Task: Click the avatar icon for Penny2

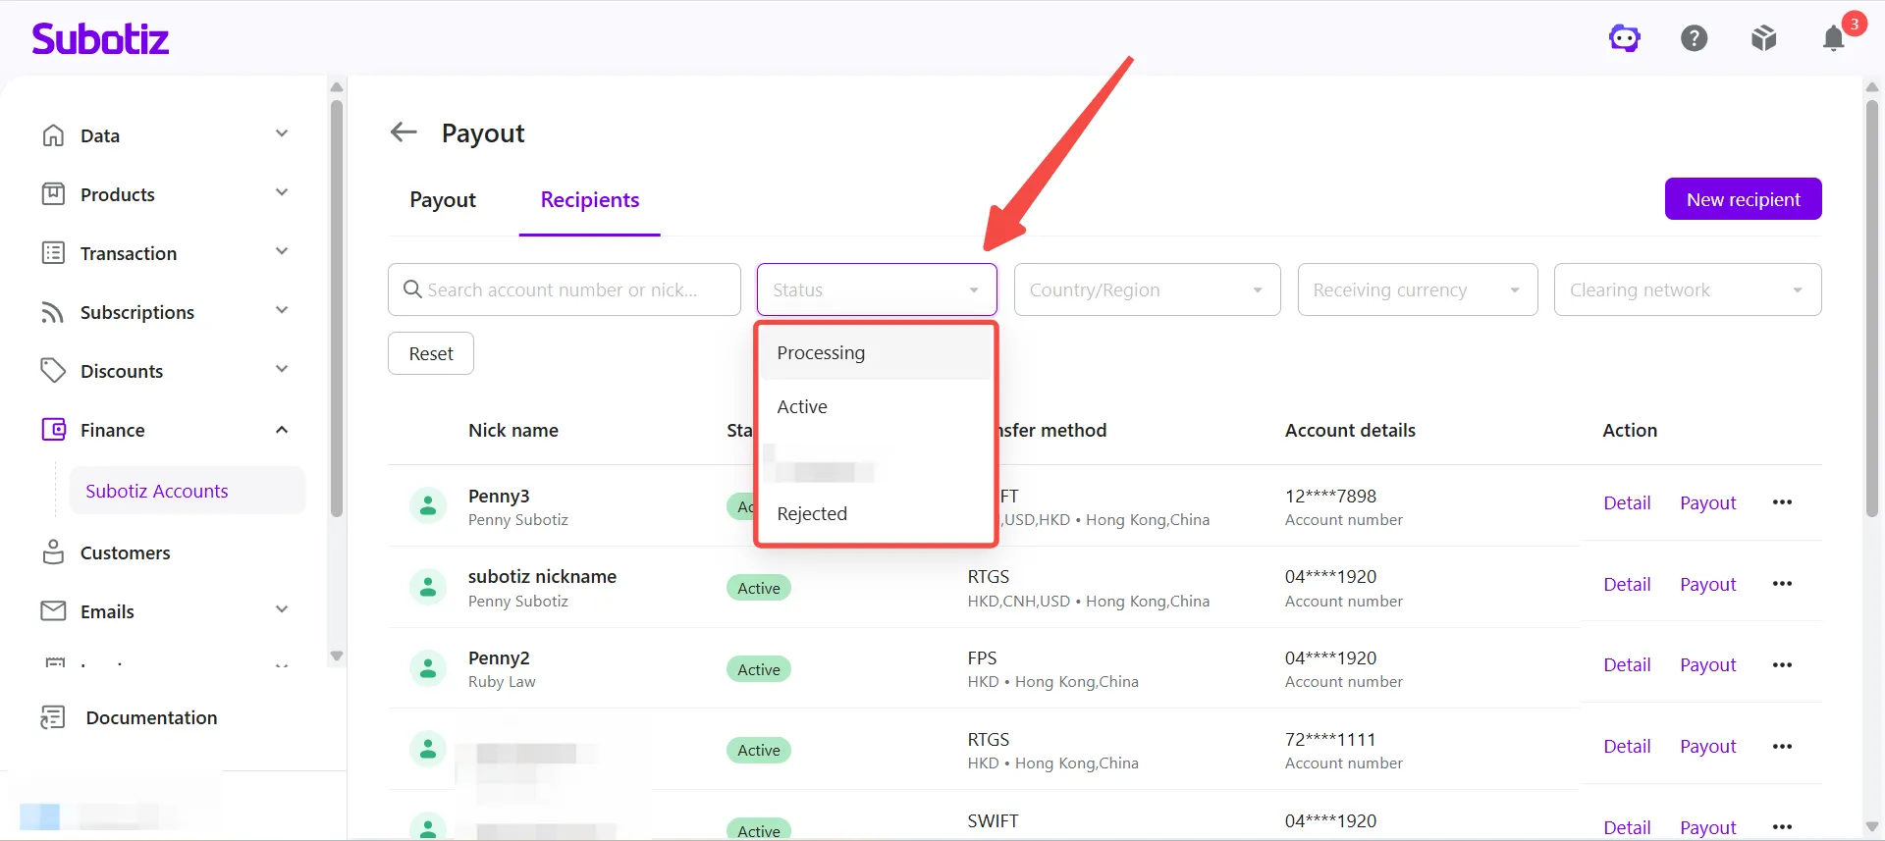Action: point(428,668)
